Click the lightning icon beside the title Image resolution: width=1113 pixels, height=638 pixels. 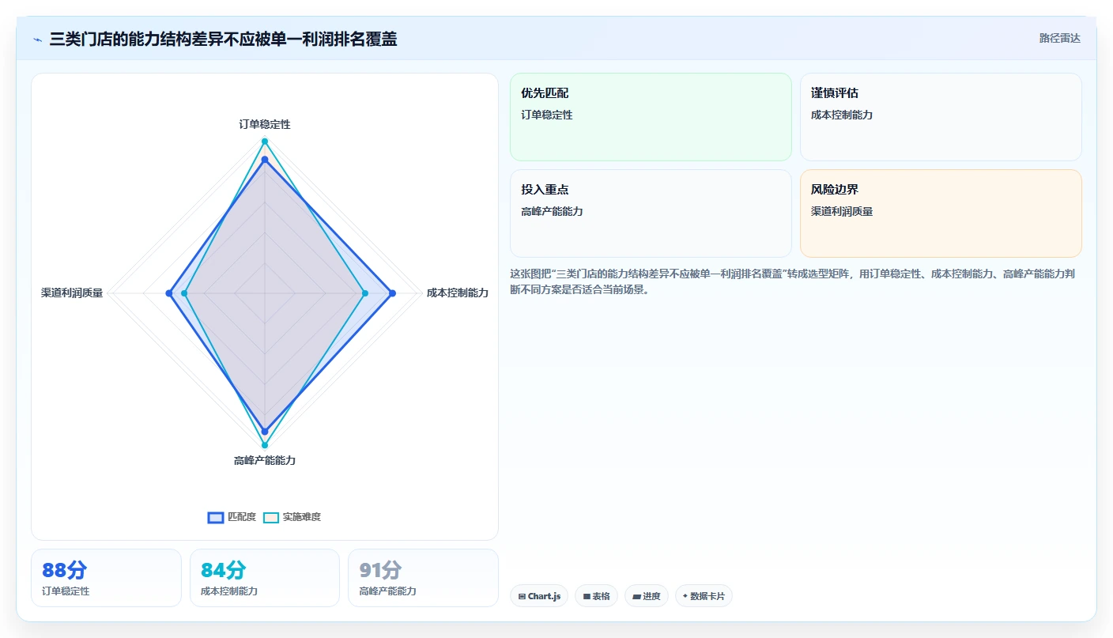pyautogui.click(x=38, y=40)
